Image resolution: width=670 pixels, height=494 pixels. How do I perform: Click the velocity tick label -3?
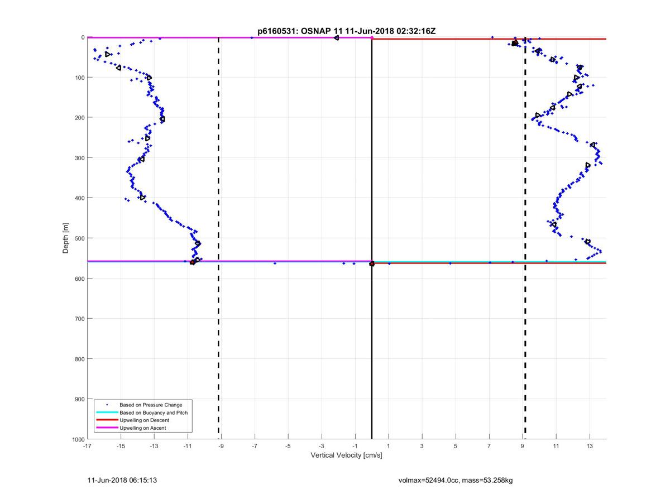(x=322, y=446)
